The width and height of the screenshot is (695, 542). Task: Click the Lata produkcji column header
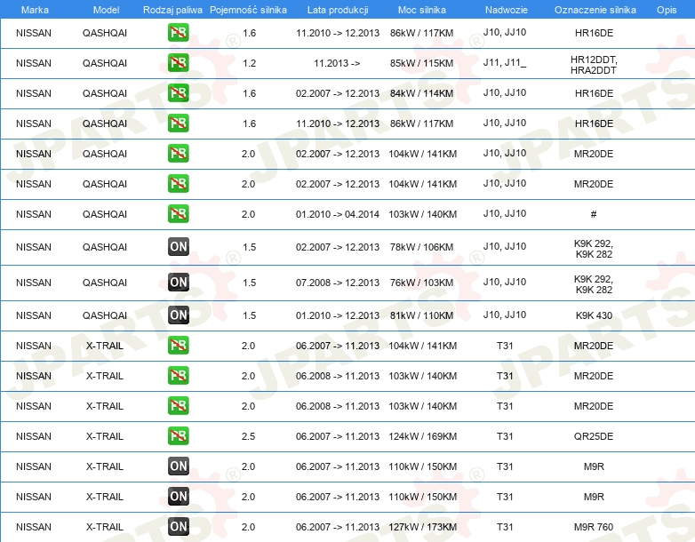coord(338,10)
